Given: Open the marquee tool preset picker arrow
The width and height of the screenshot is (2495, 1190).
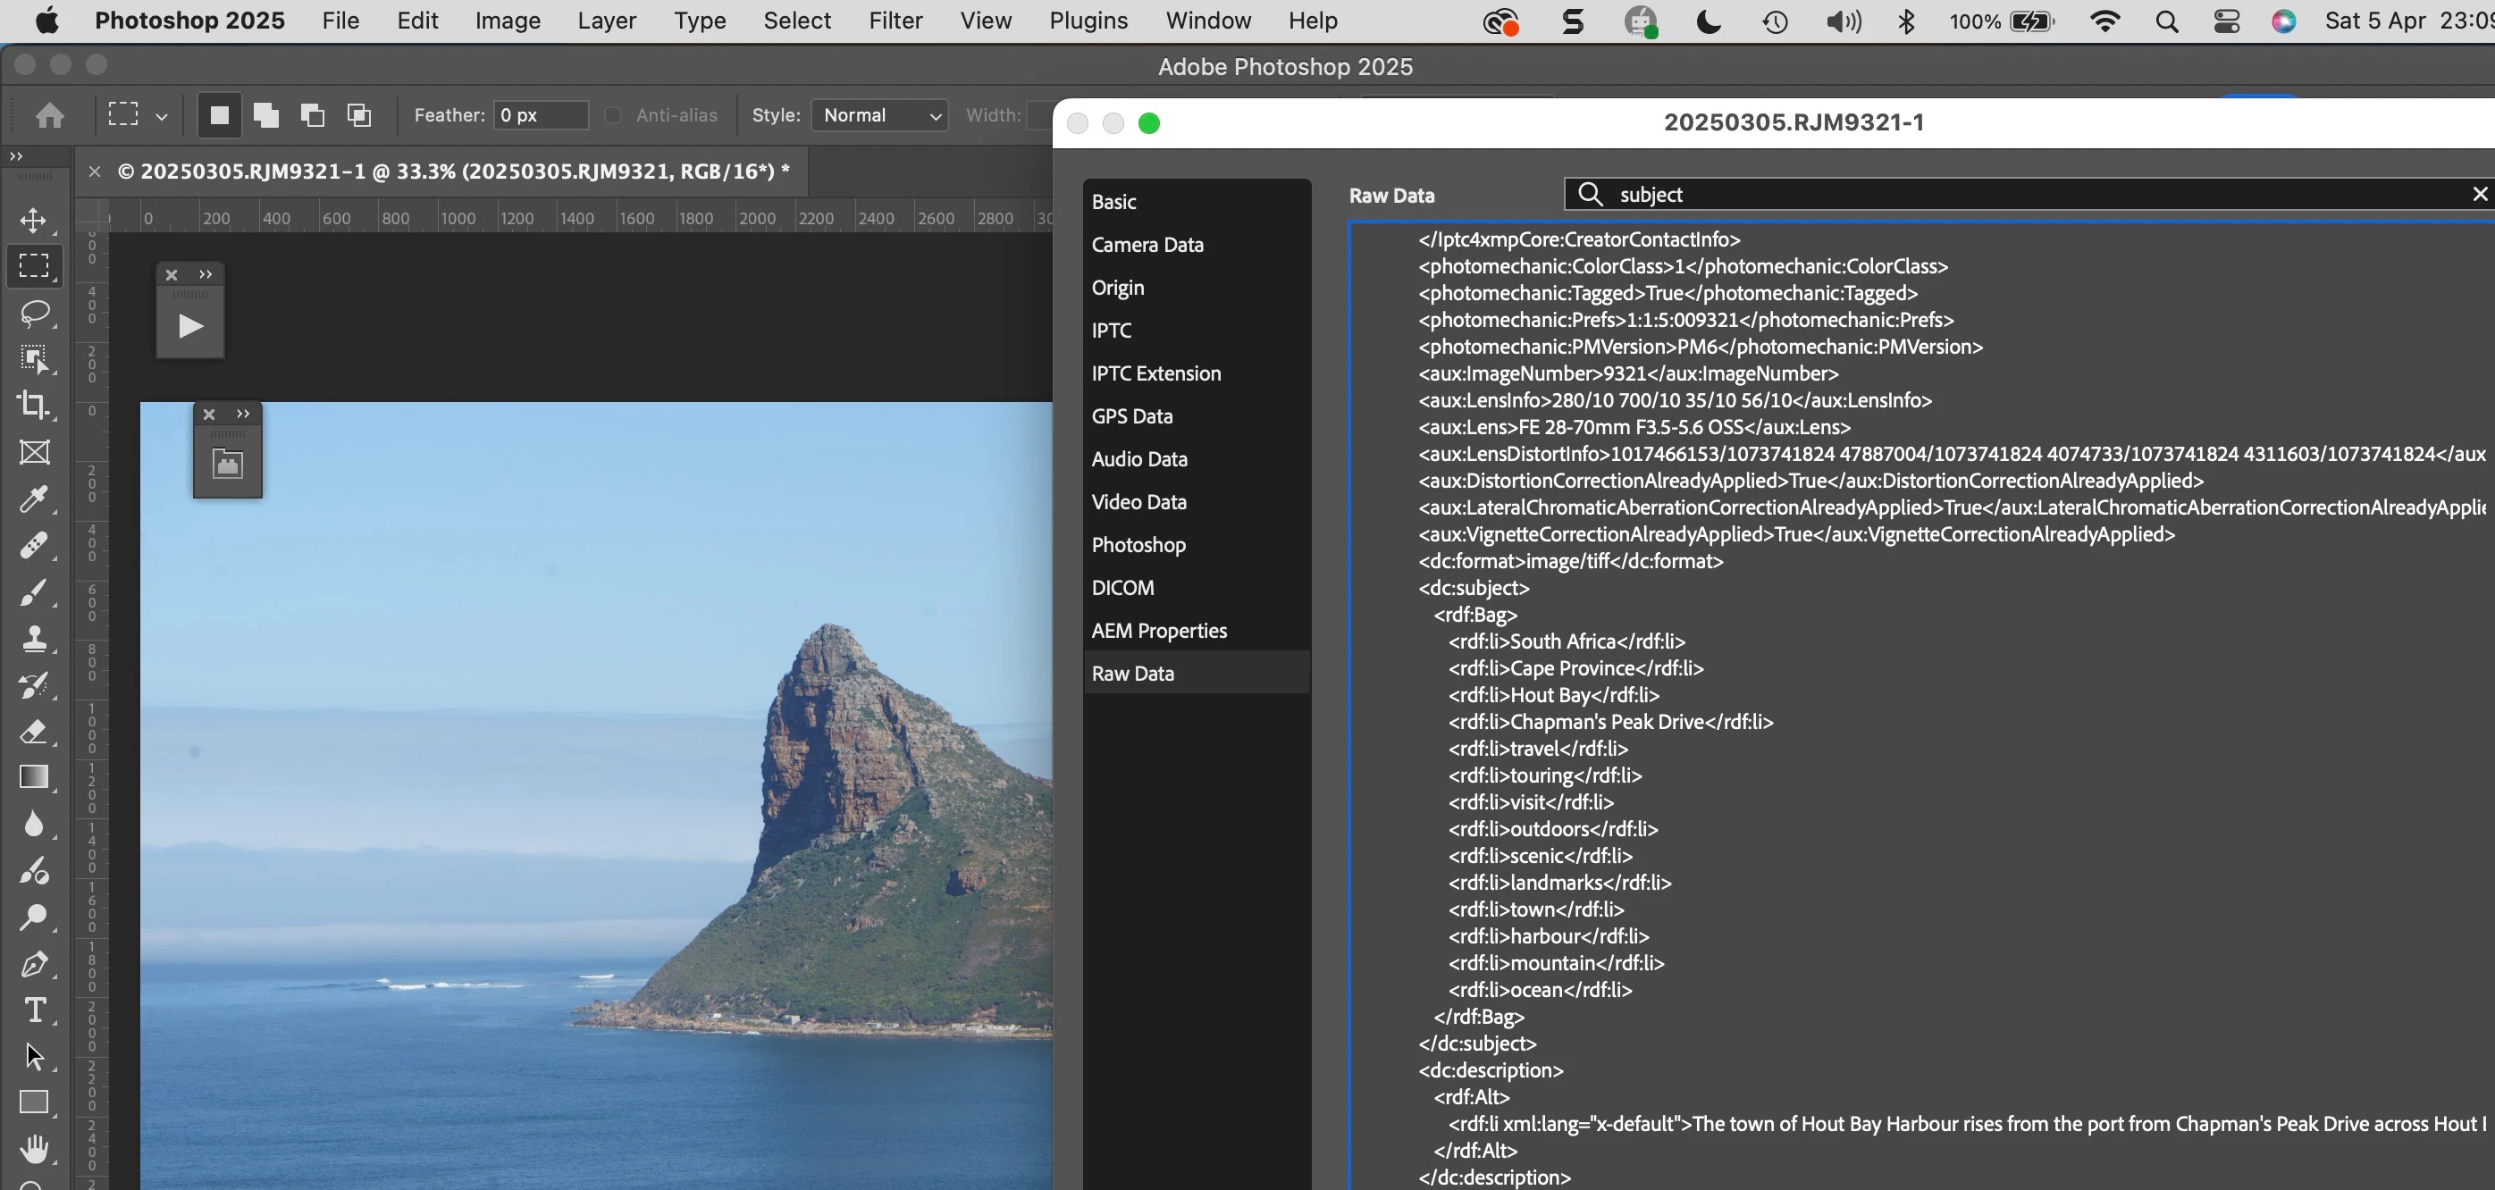Looking at the screenshot, I should click(x=162, y=116).
